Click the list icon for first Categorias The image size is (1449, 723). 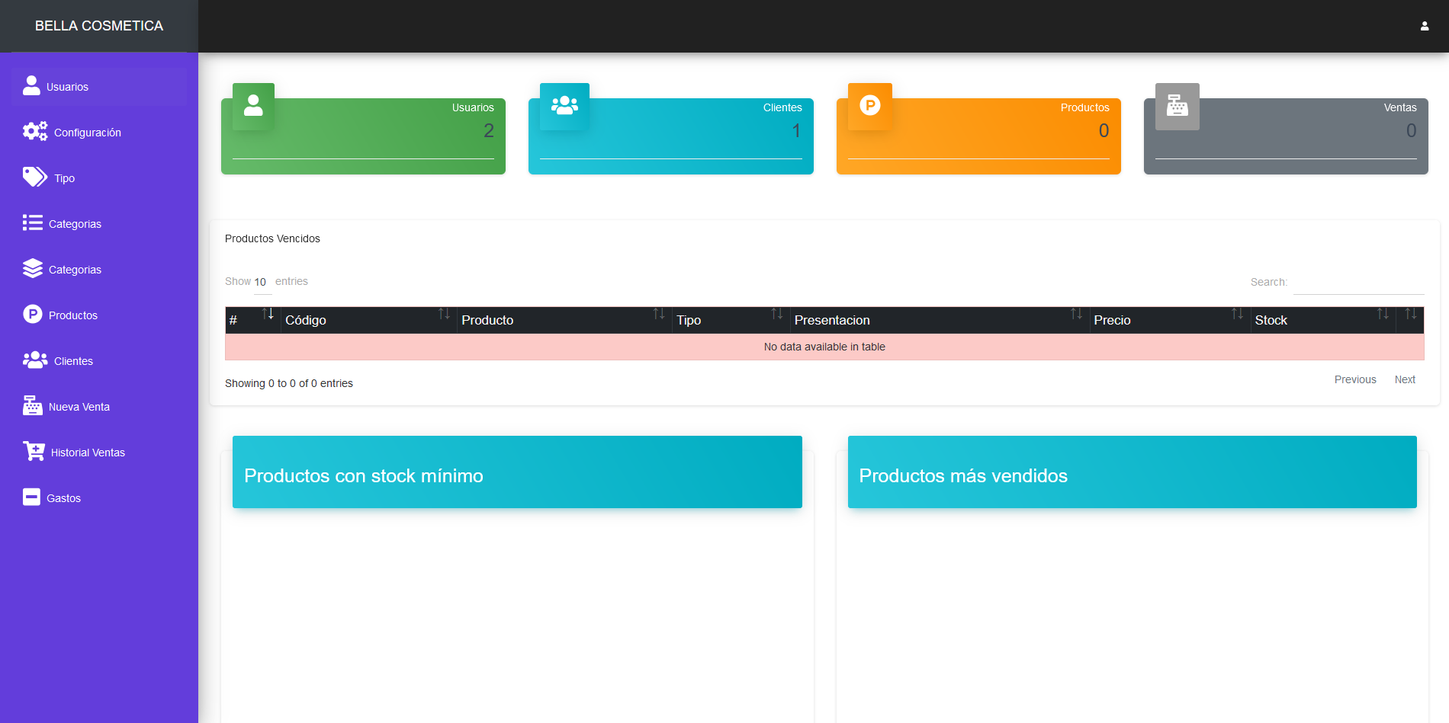(32, 222)
